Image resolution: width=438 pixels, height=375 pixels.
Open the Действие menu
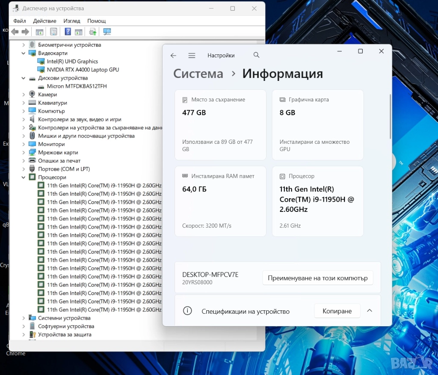(44, 21)
